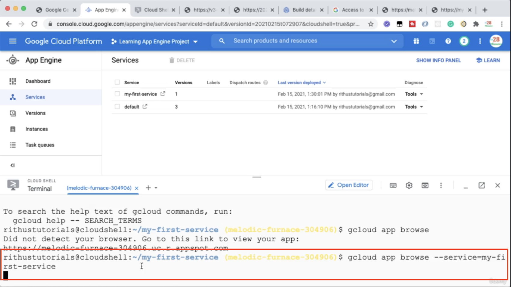Activate Cloud Shell icon in top bar
The width and height of the screenshot is (511, 287).
(x=432, y=41)
